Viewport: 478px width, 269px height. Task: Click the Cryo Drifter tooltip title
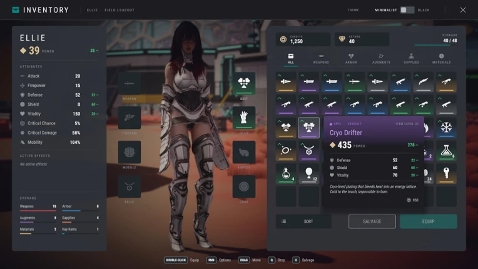[x=346, y=133]
